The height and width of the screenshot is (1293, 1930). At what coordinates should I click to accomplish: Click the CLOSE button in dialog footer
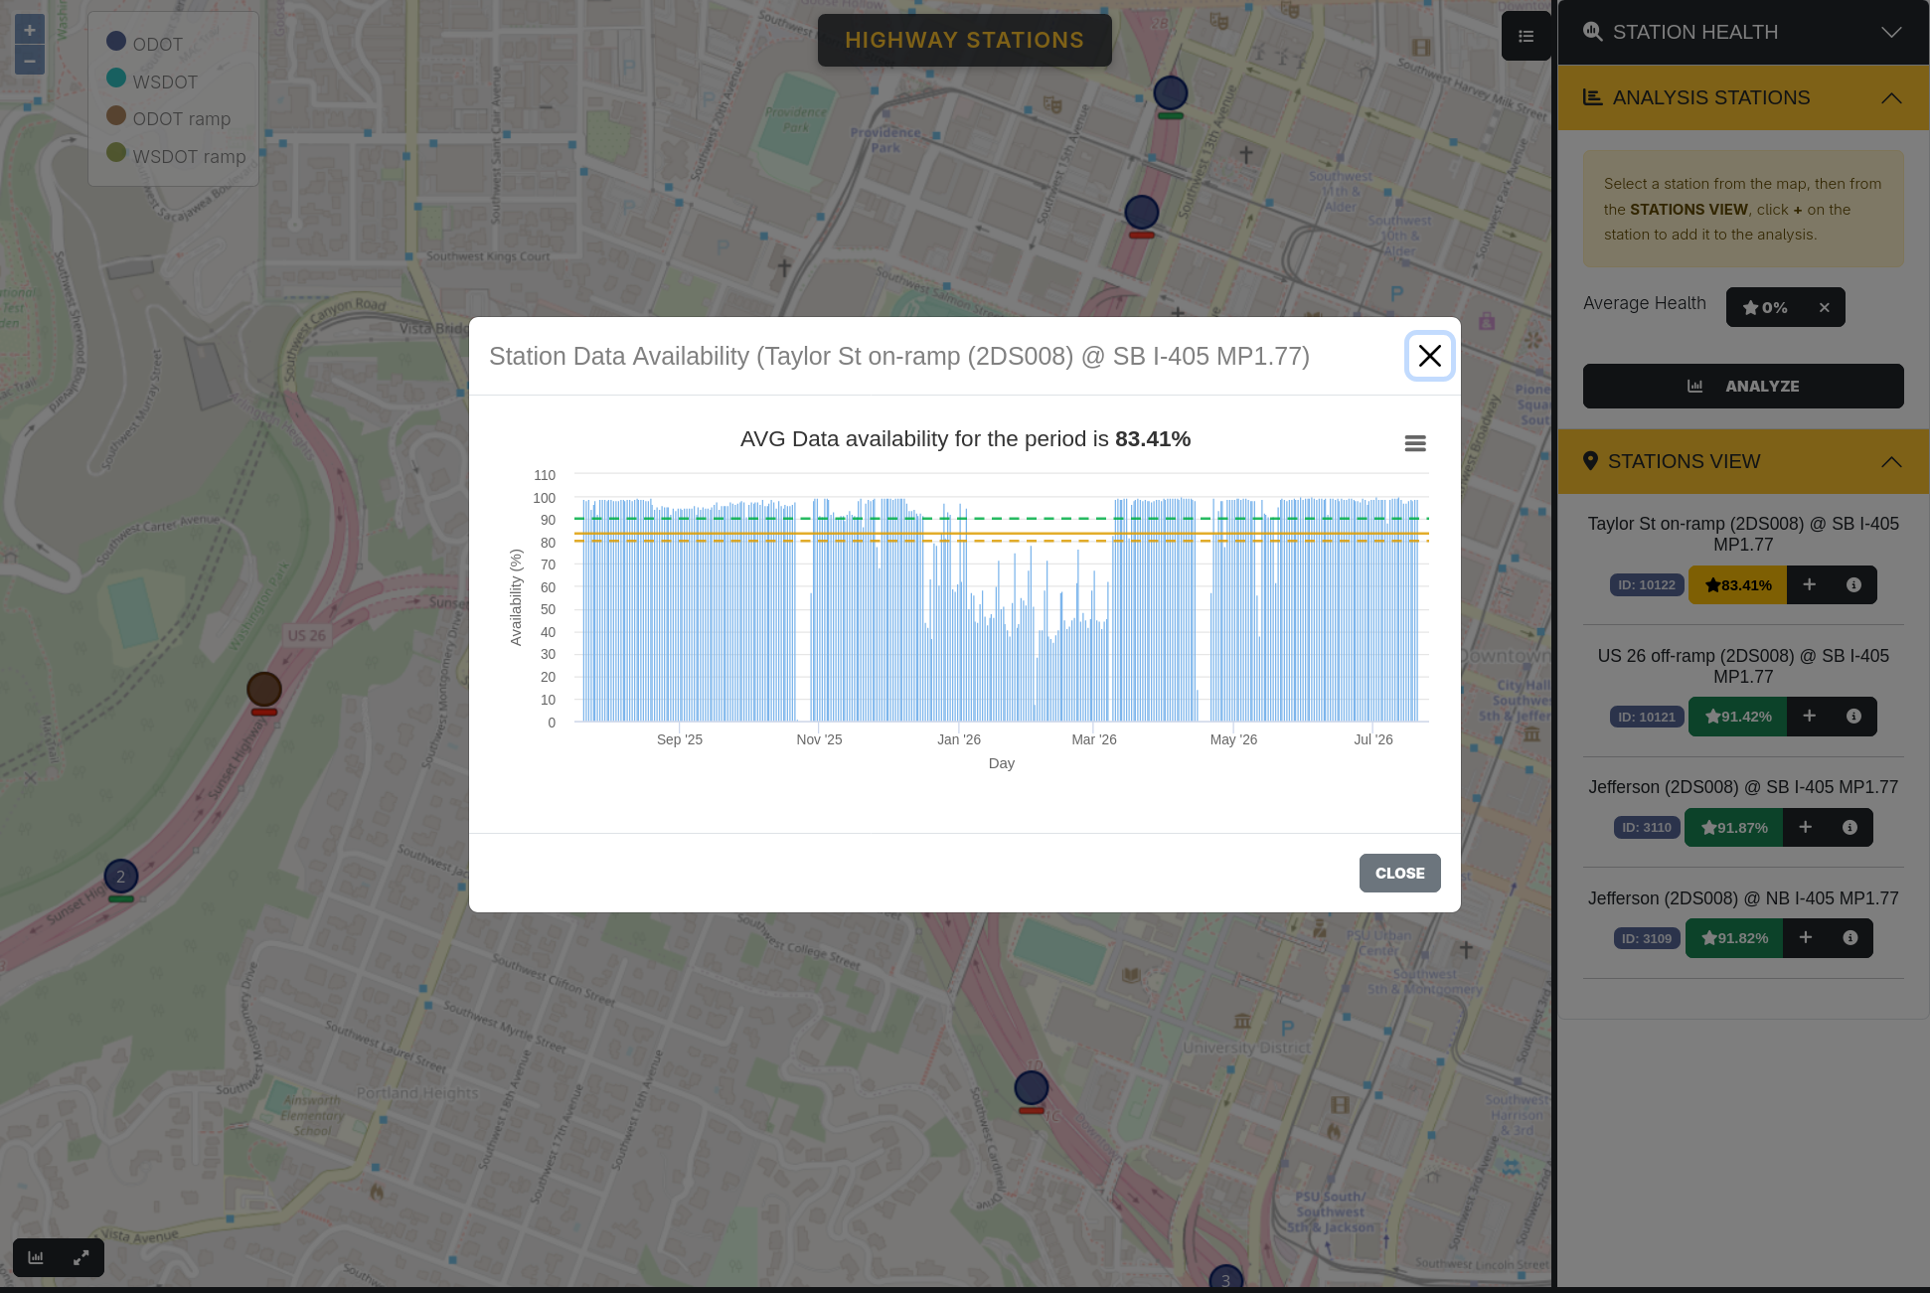(1399, 873)
